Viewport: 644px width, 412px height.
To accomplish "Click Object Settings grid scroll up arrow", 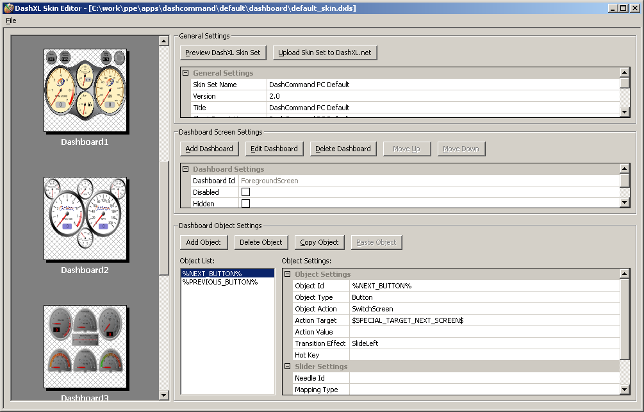I will (x=624, y=274).
